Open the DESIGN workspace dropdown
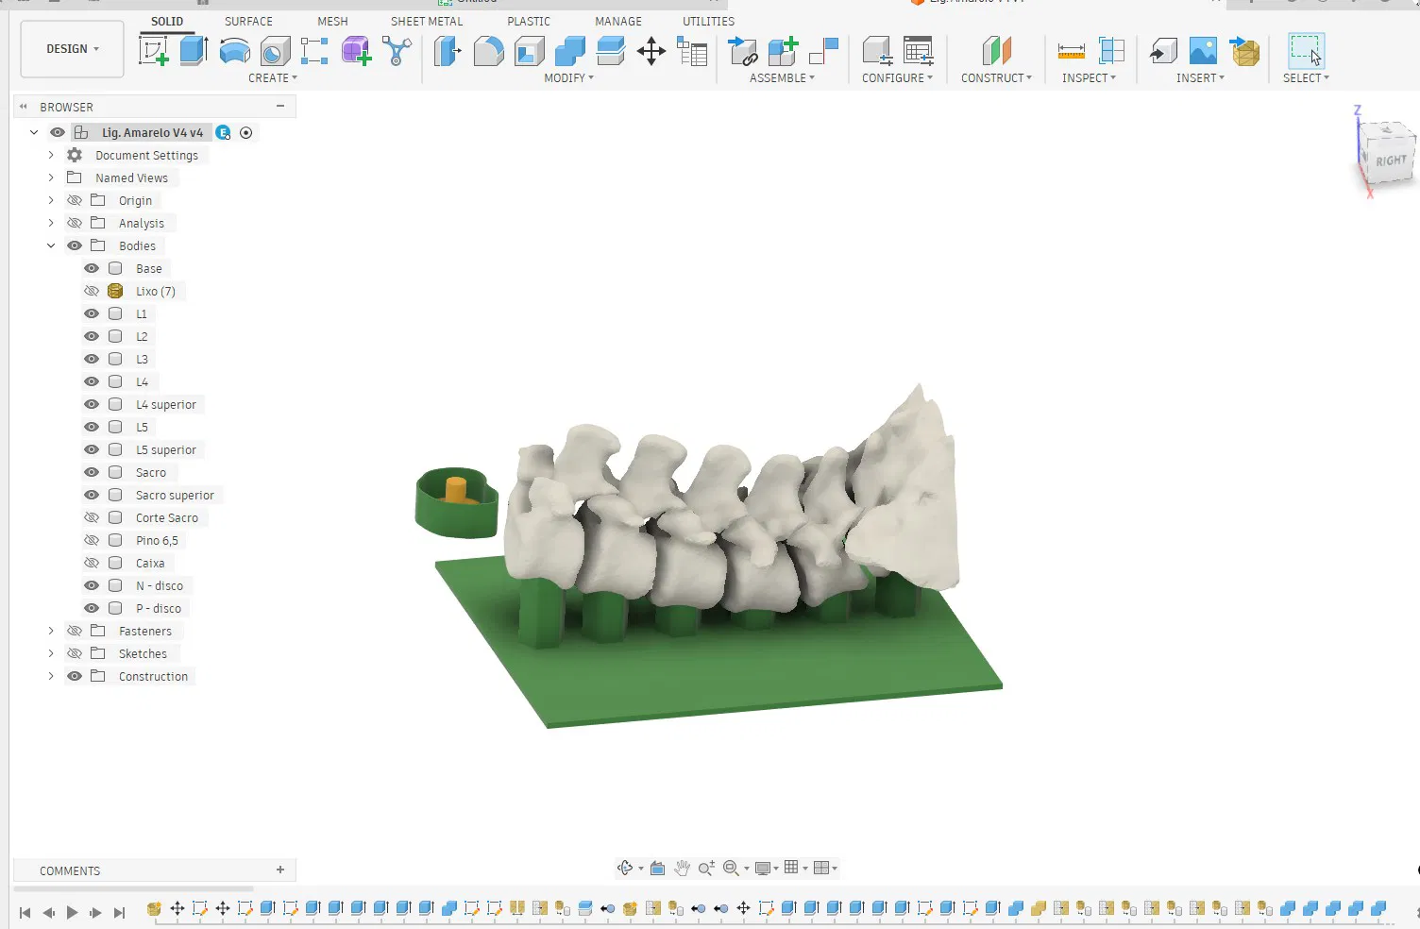 [x=73, y=49]
